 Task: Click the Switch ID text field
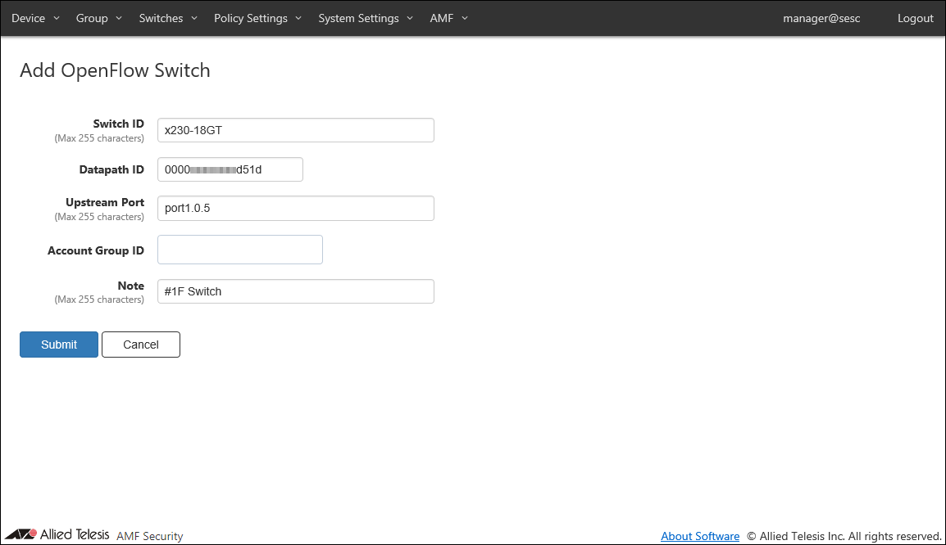coord(295,130)
